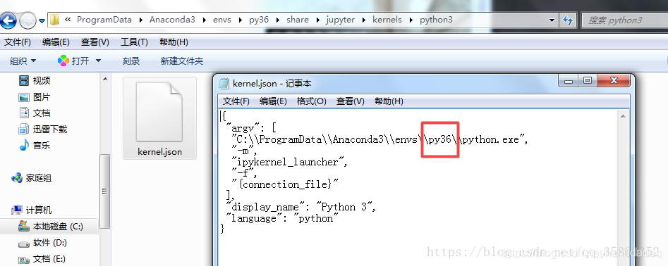Select jupyter in the address path
Viewport: 668px width, 266px height.
pos(340,20)
